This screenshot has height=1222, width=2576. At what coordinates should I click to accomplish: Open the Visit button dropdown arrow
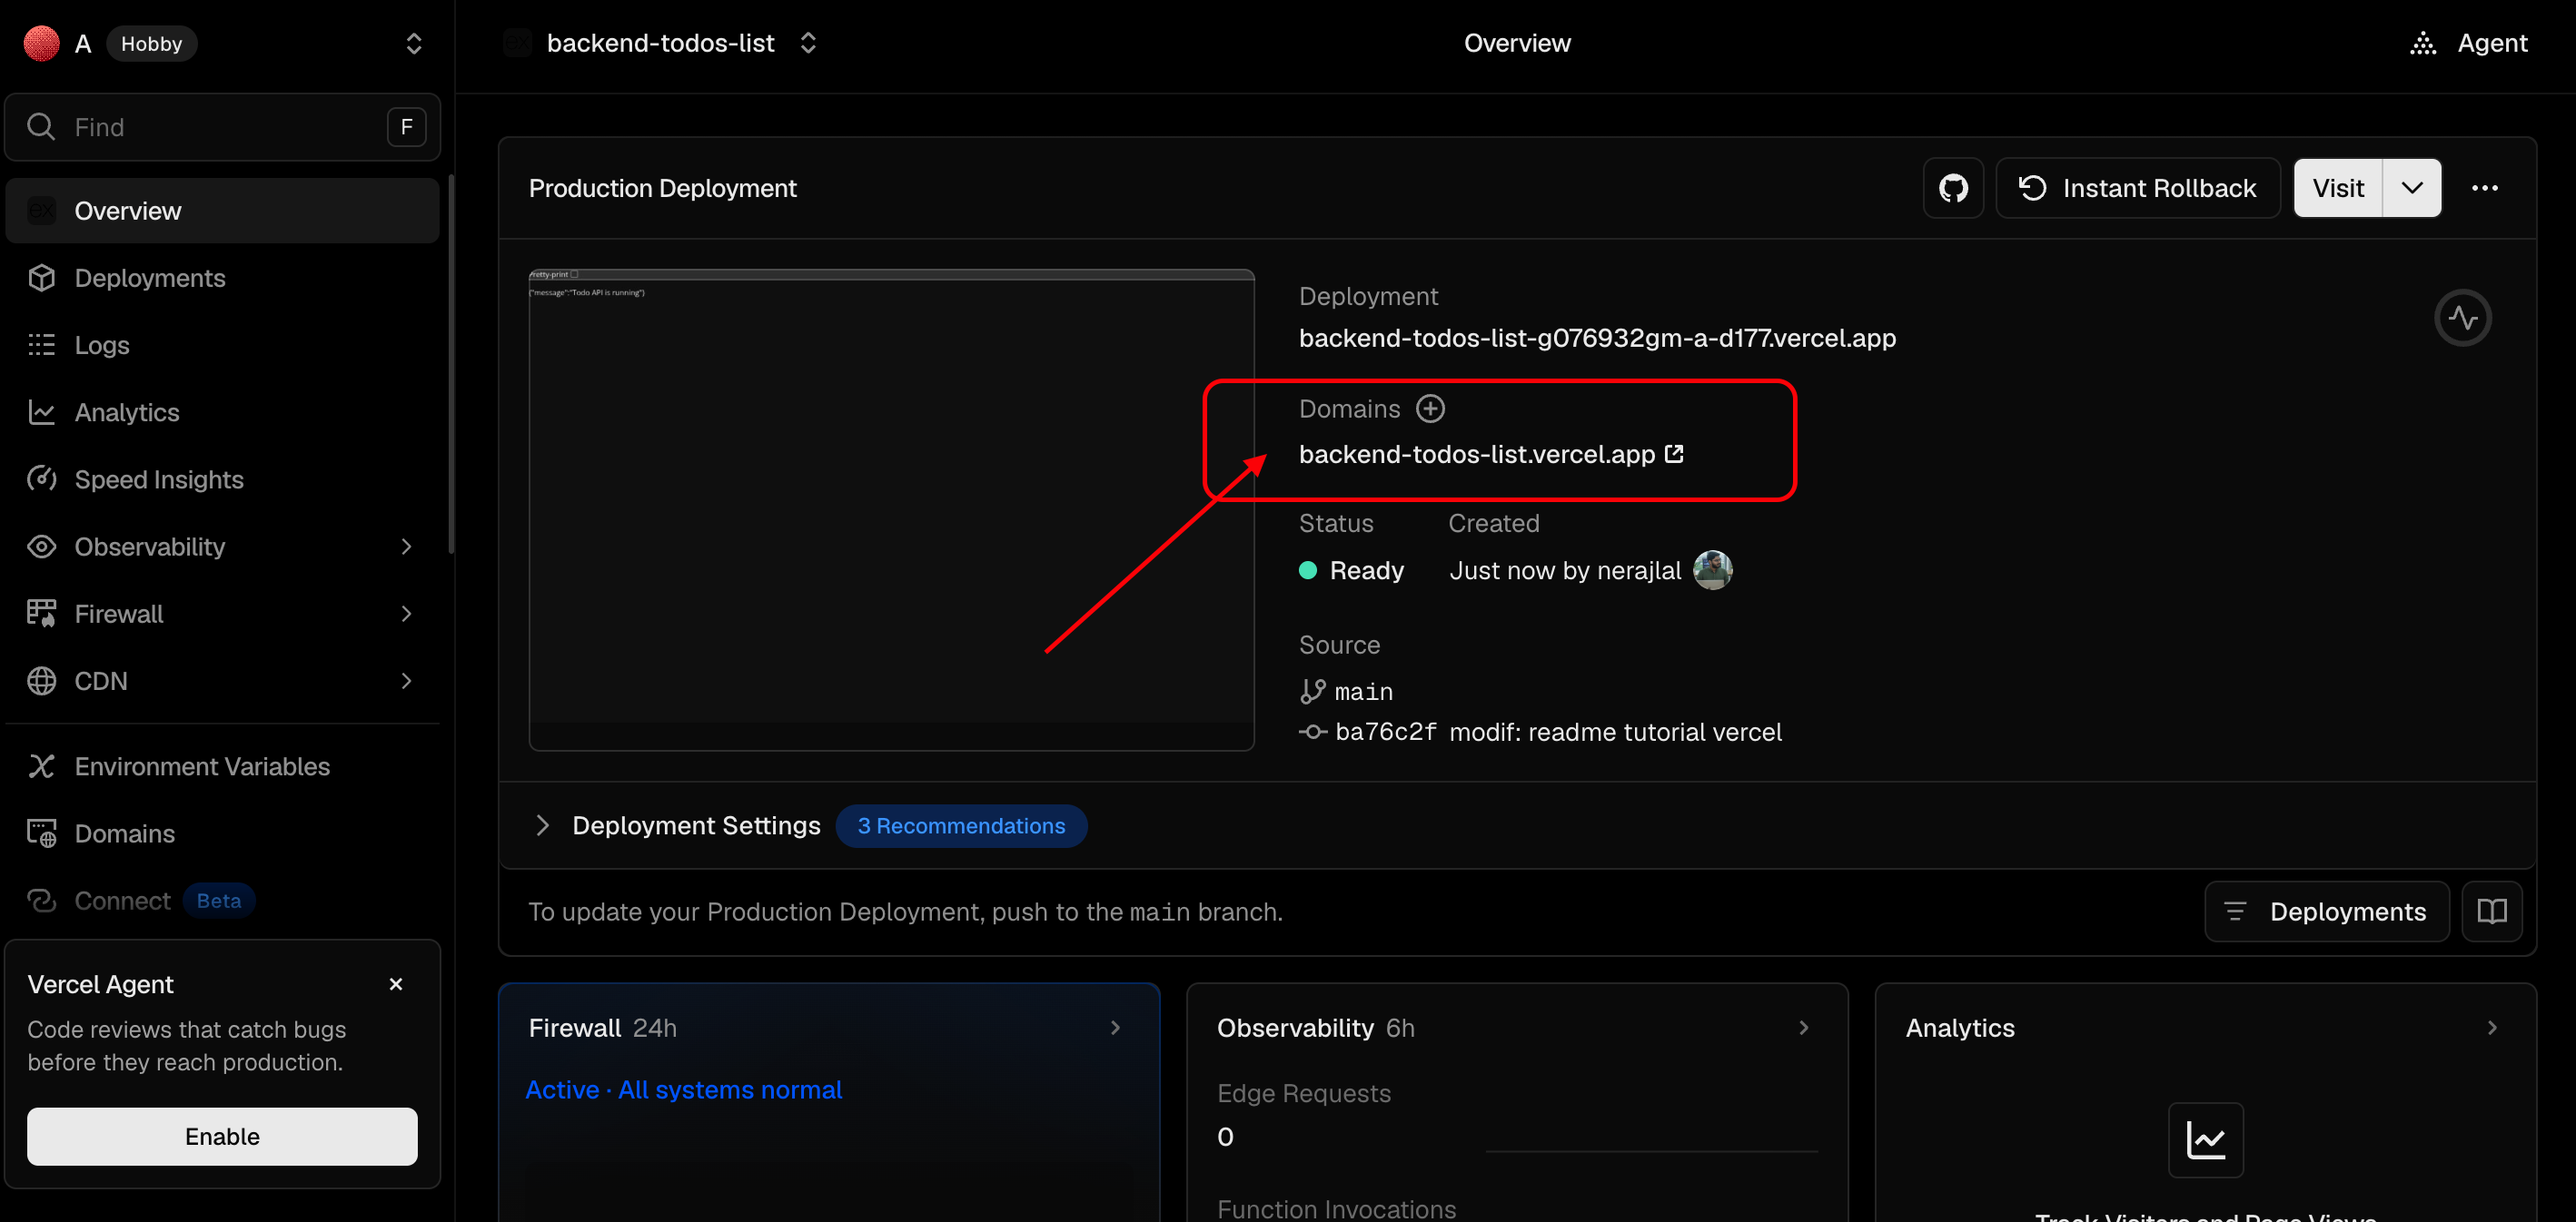pos(2412,188)
